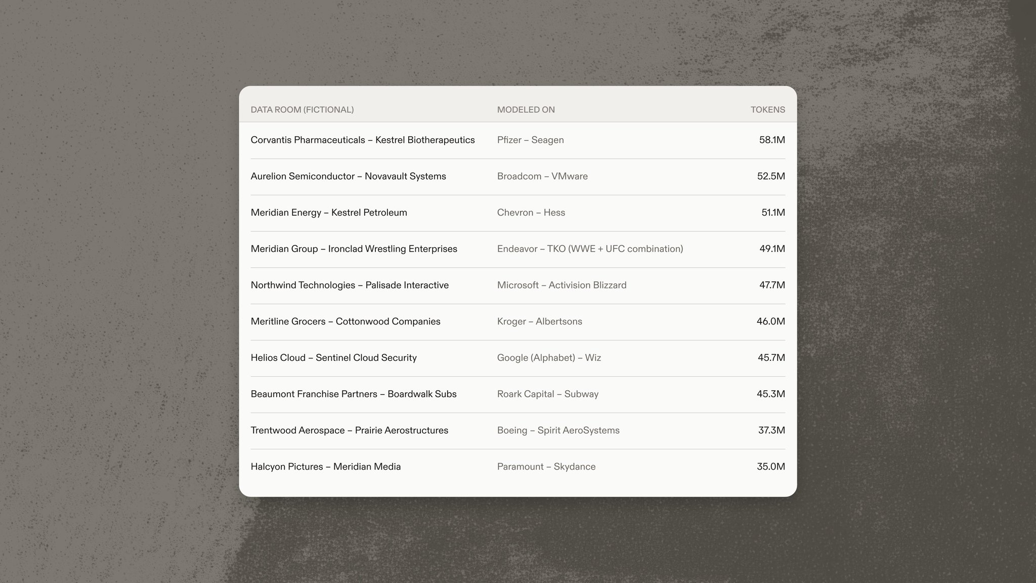This screenshot has height=583, width=1036.
Task: Open Beaumont Franchise Partners – Boardwalk Subs
Action: 517,394
